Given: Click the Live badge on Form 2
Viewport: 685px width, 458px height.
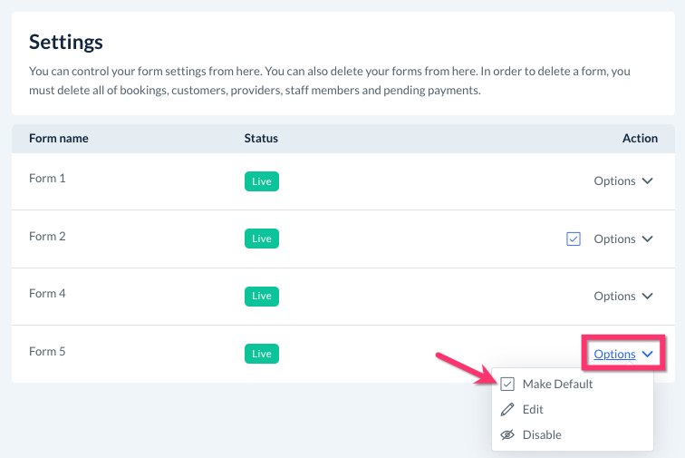Looking at the screenshot, I should tap(262, 239).
